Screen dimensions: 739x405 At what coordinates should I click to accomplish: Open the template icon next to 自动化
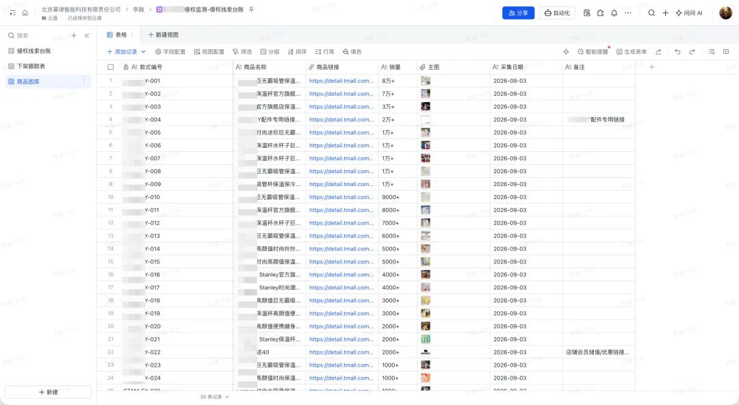pyautogui.click(x=587, y=13)
